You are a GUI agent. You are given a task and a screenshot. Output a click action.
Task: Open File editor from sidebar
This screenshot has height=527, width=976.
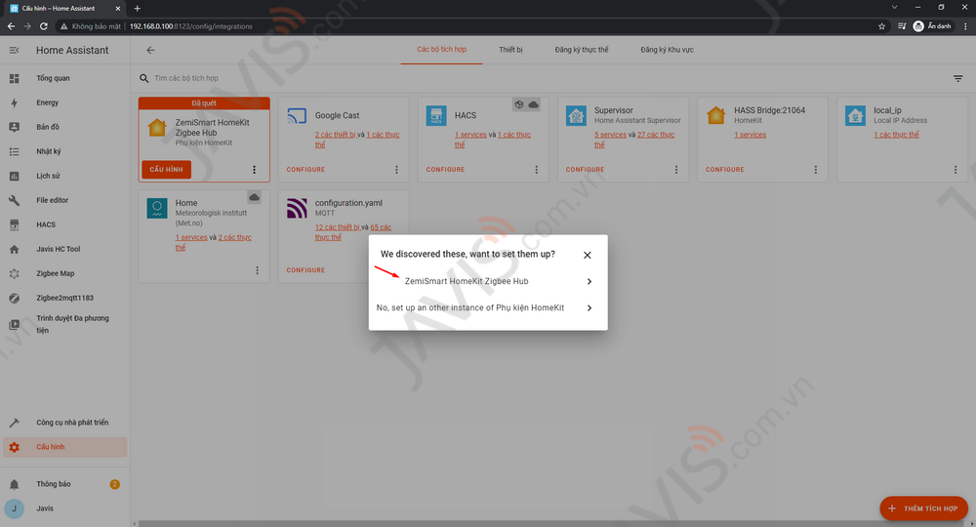(x=65, y=200)
